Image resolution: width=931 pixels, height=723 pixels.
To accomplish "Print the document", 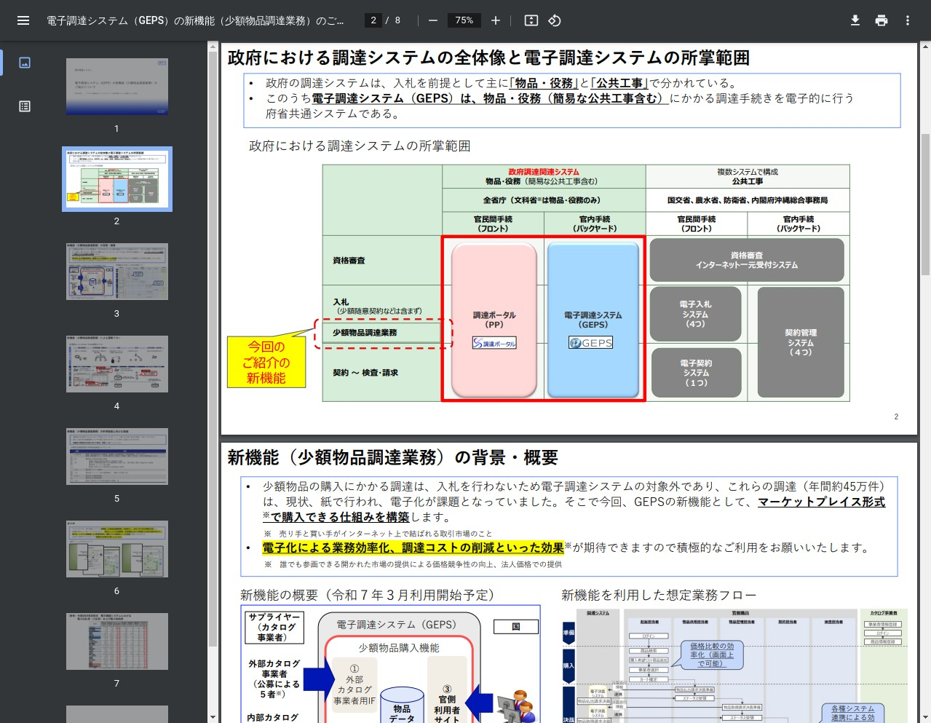I will coord(882,20).
